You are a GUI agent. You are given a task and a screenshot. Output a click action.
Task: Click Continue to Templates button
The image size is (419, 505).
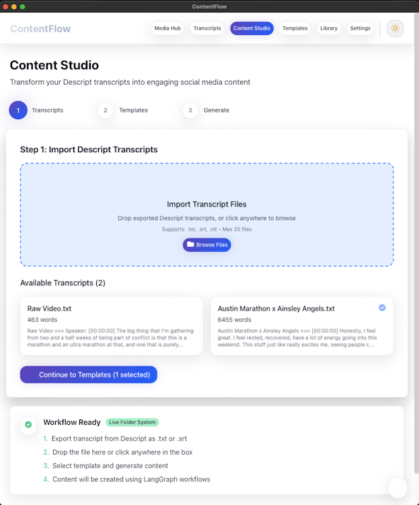tap(89, 374)
